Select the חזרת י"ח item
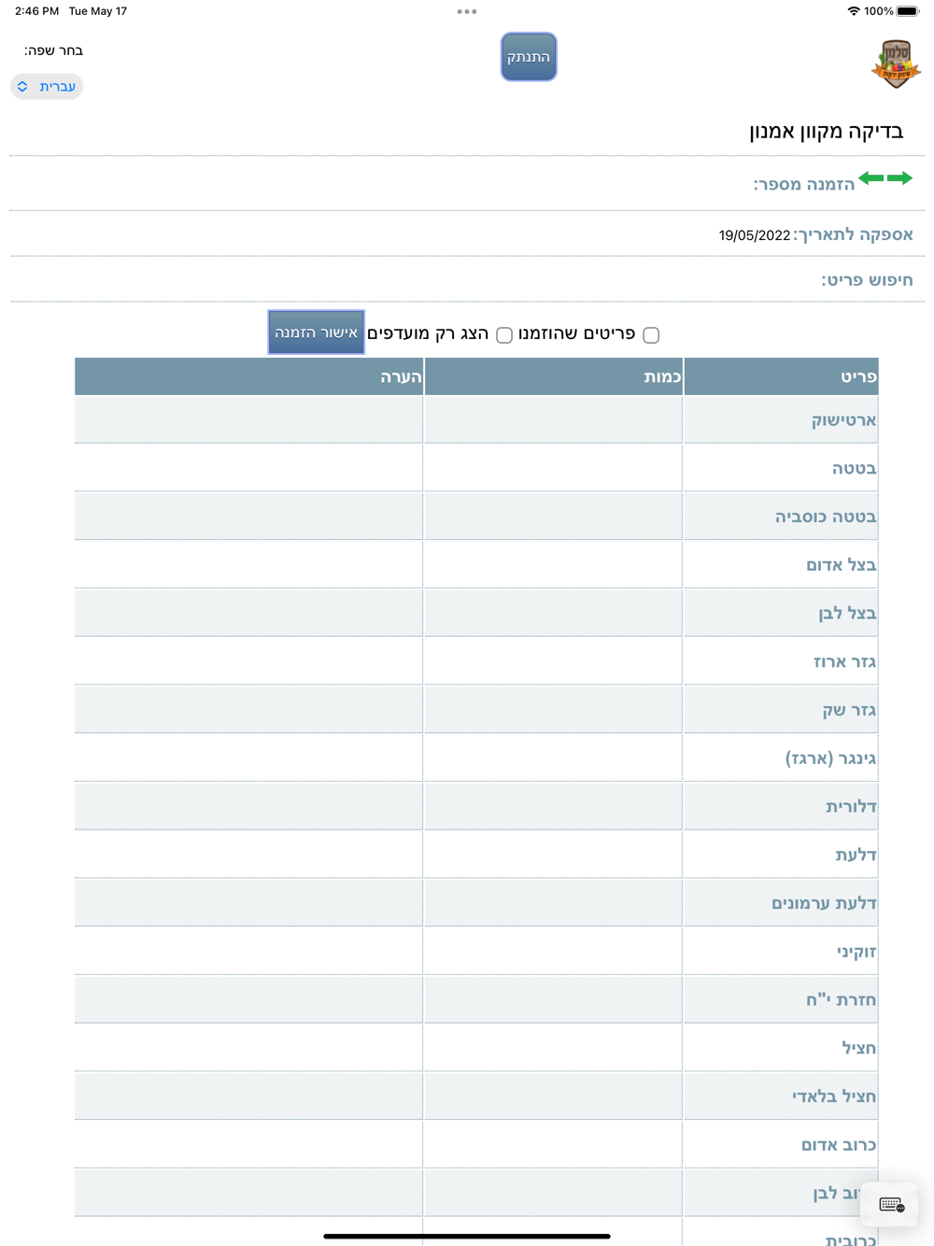Screen dimensions: 934x1246 click(842, 1000)
